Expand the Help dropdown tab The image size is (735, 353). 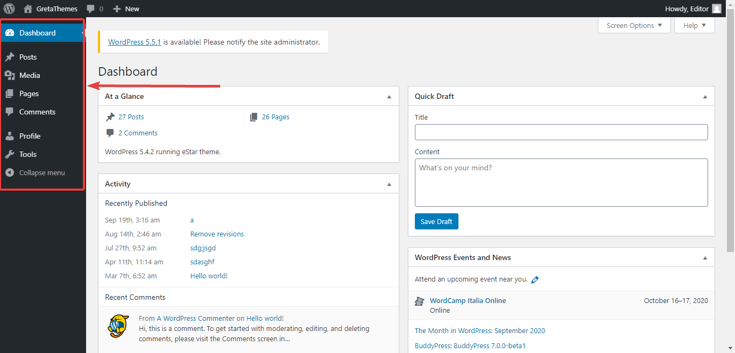pos(694,25)
